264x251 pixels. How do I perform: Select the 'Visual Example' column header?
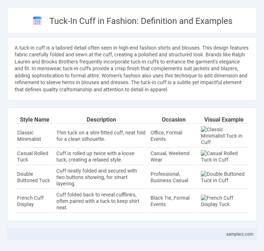click(224, 119)
